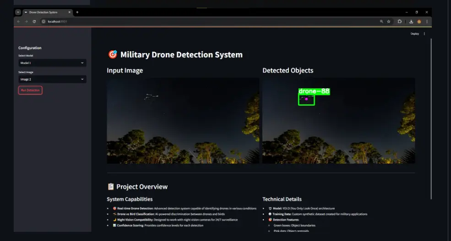Open the browser tab search chevron
451x241 pixels.
pyautogui.click(x=18, y=12)
